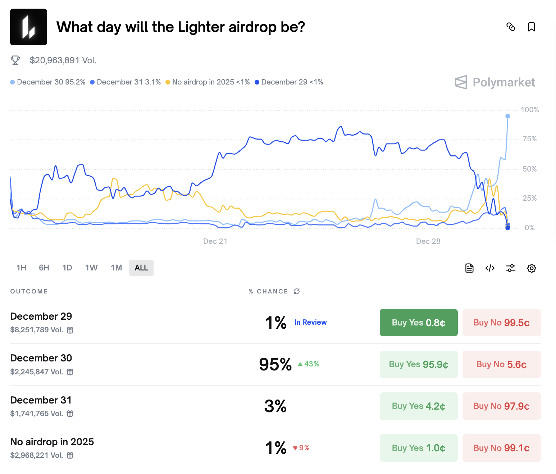Viewport: 556px width, 474px height.
Task: Click the trophy icon beside volume
Action: click(15, 60)
